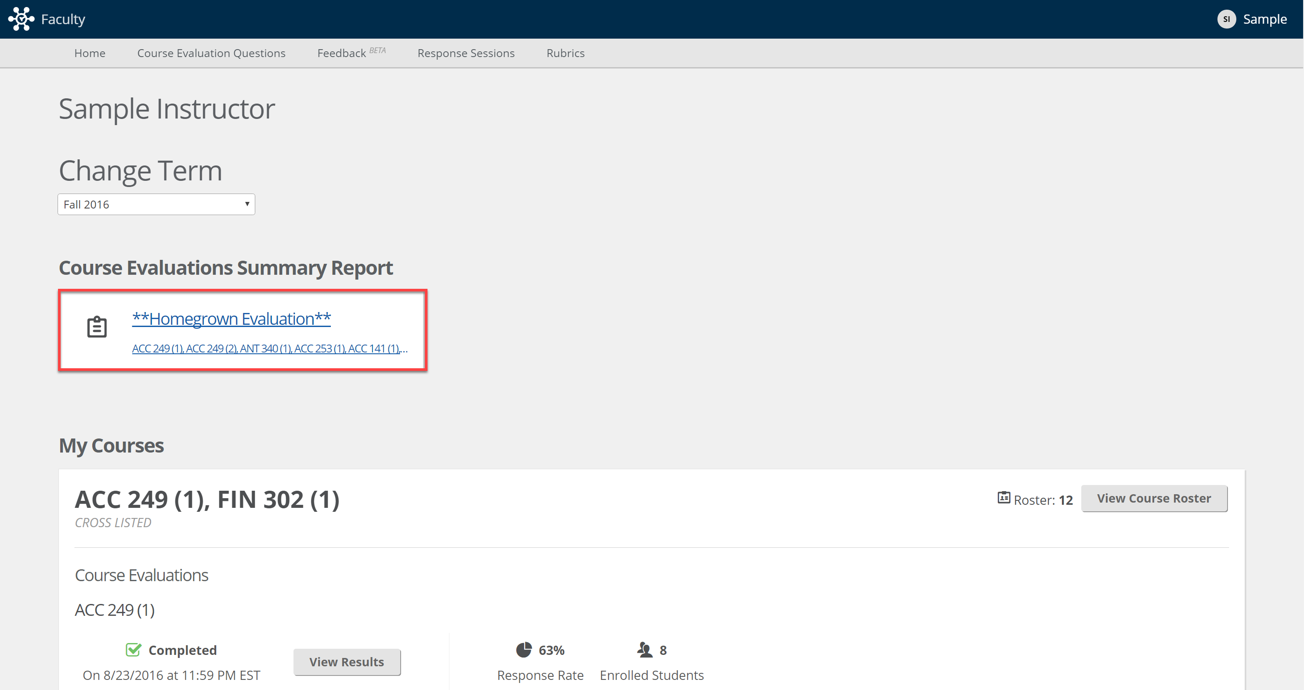
Task: Open the **Homegrown Evaluation** link
Action: pyautogui.click(x=232, y=319)
